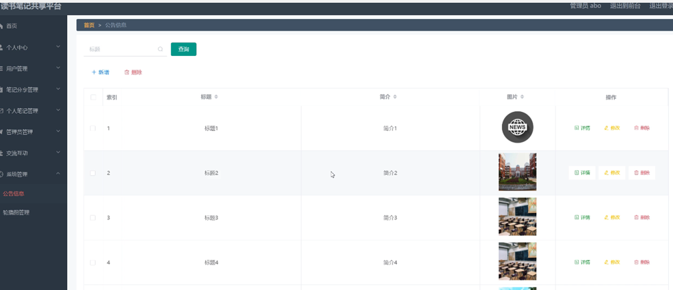Click the clock icon beside 系统管理
This screenshot has height=290, width=673.
(x=1, y=174)
